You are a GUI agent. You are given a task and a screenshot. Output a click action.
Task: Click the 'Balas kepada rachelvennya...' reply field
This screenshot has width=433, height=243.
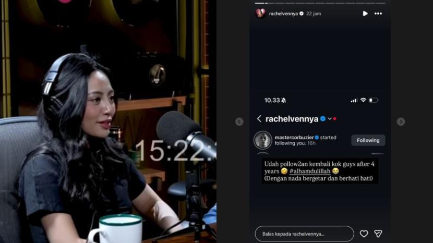tap(304, 234)
